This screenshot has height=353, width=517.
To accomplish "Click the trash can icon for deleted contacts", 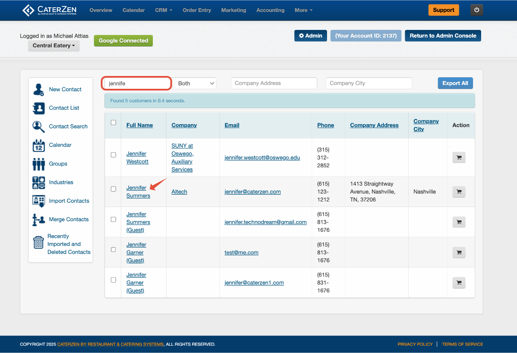I will [38, 242].
